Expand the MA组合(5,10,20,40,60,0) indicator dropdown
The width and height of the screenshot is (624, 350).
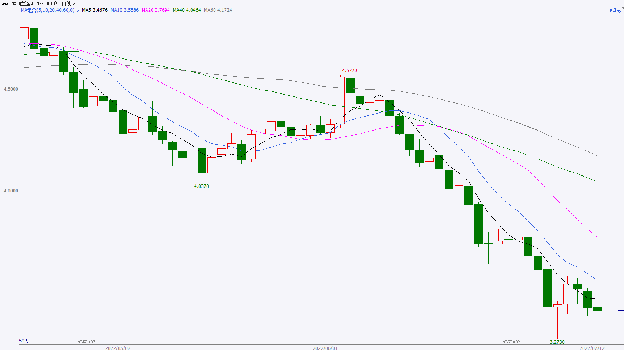coord(50,10)
